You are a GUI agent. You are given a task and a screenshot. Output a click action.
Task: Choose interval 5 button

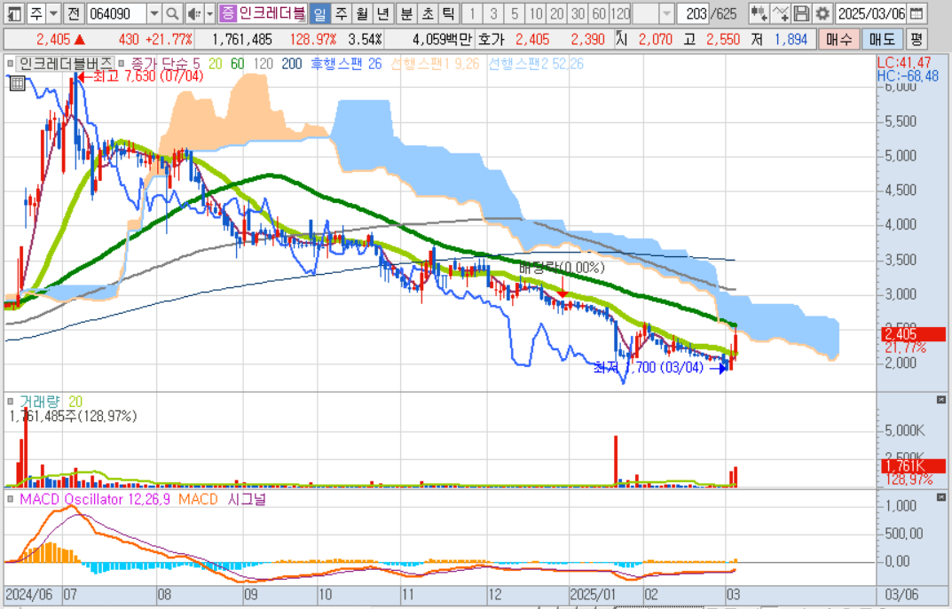pyautogui.click(x=515, y=12)
